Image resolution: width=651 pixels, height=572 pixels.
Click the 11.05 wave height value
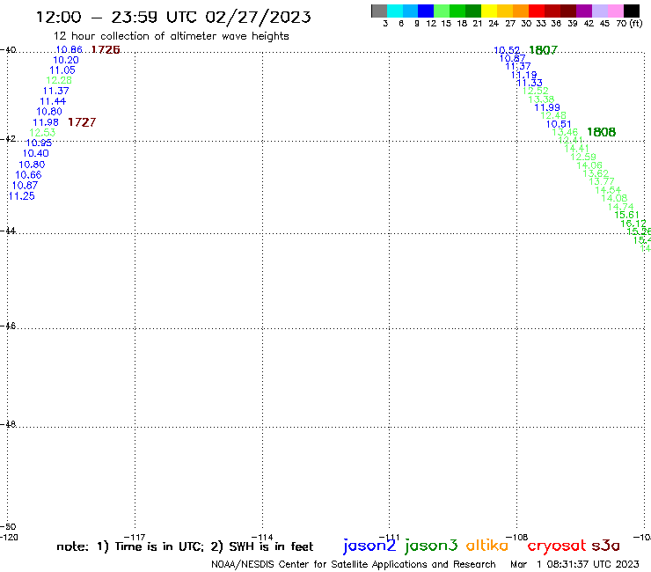(x=62, y=70)
